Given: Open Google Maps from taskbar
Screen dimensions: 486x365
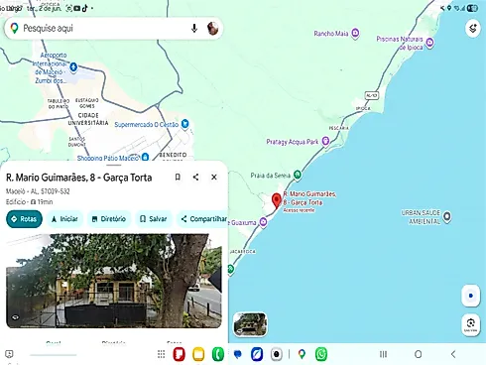Looking at the screenshot, I should (302, 354).
